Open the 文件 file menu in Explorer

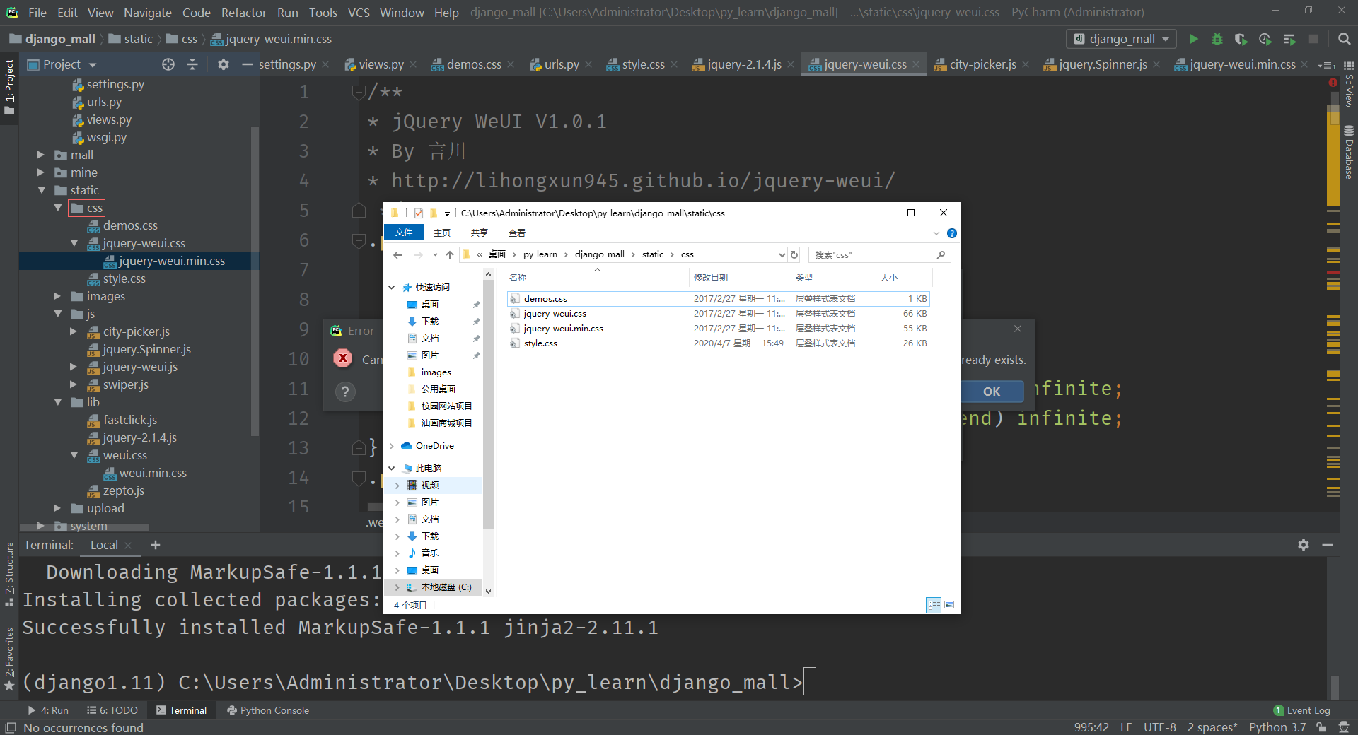coord(404,233)
